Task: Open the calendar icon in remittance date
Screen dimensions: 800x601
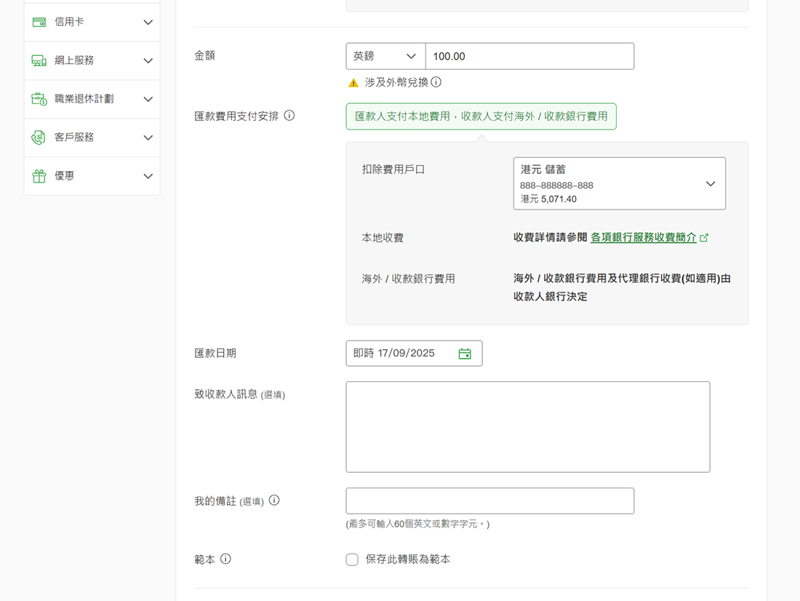Action: click(465, 354)
